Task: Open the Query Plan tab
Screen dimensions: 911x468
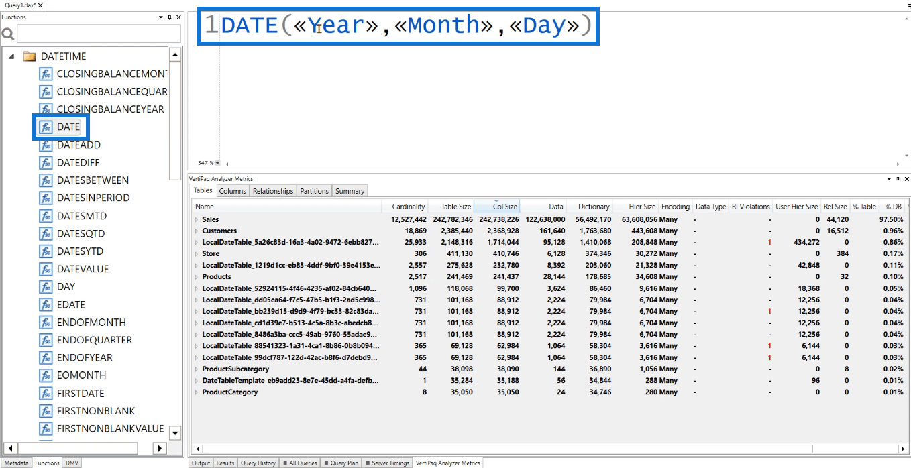Action: pyautogui.click(x=342, y=463)
